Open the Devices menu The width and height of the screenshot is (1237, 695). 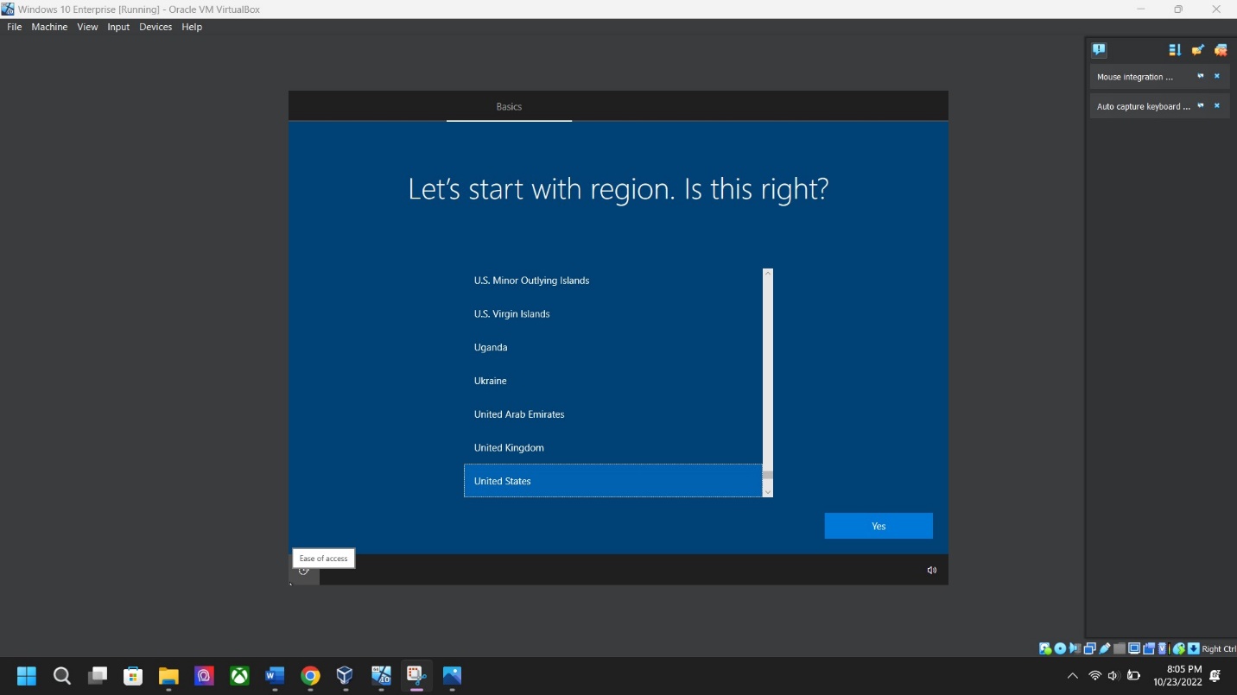pos(155,27)
